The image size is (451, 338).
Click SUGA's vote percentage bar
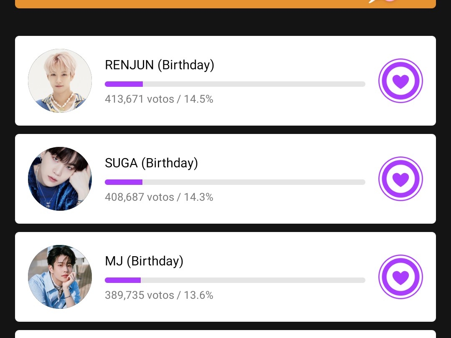[x=124, y=182]
